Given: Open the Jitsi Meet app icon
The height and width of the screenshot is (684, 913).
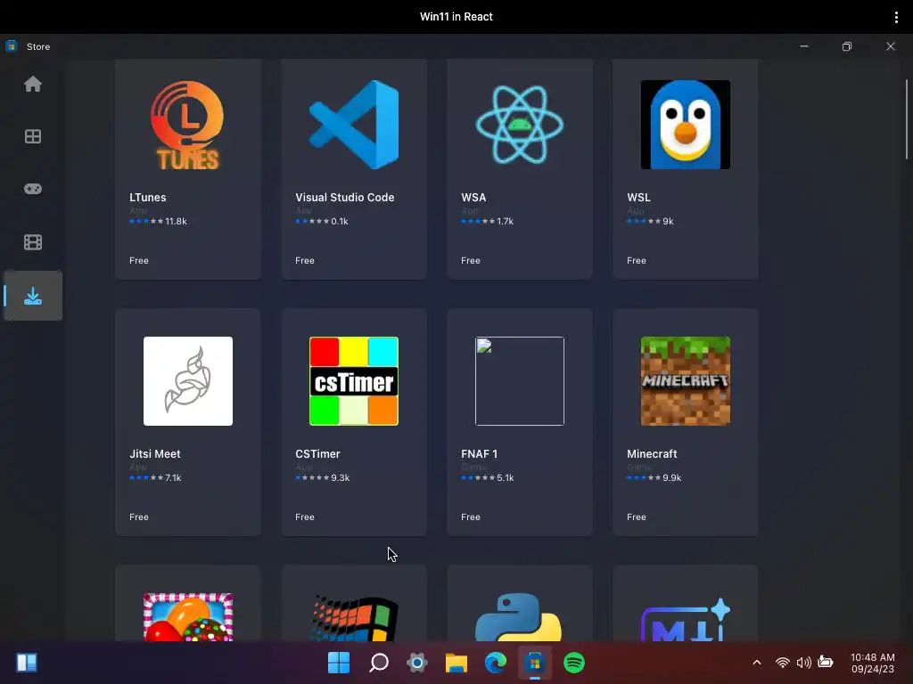Looking at the screenshot, I should click(x=187, y=381).
